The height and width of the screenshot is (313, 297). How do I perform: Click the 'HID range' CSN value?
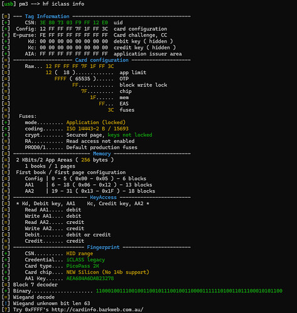80,253
